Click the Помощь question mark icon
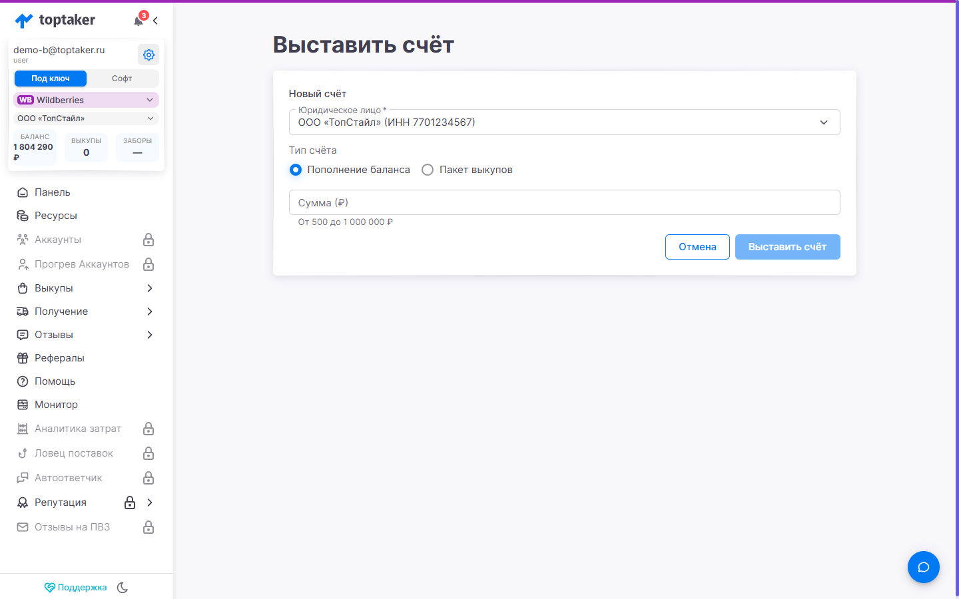The height and width of the screenshot is (599, 959). pos(23,381)
